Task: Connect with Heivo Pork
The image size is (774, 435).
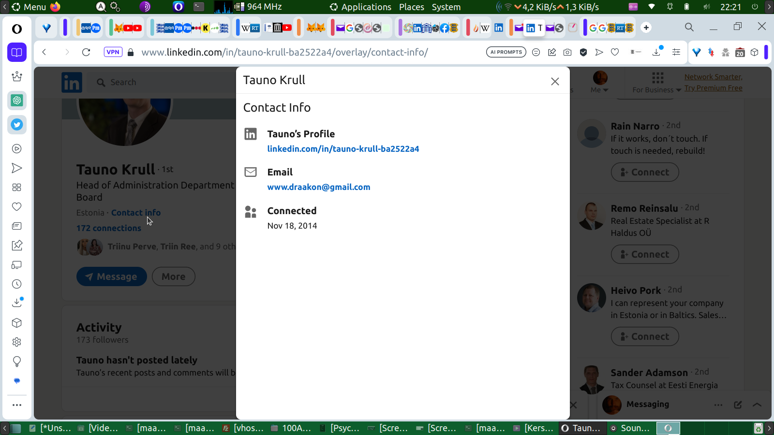Action: [645, 336]
